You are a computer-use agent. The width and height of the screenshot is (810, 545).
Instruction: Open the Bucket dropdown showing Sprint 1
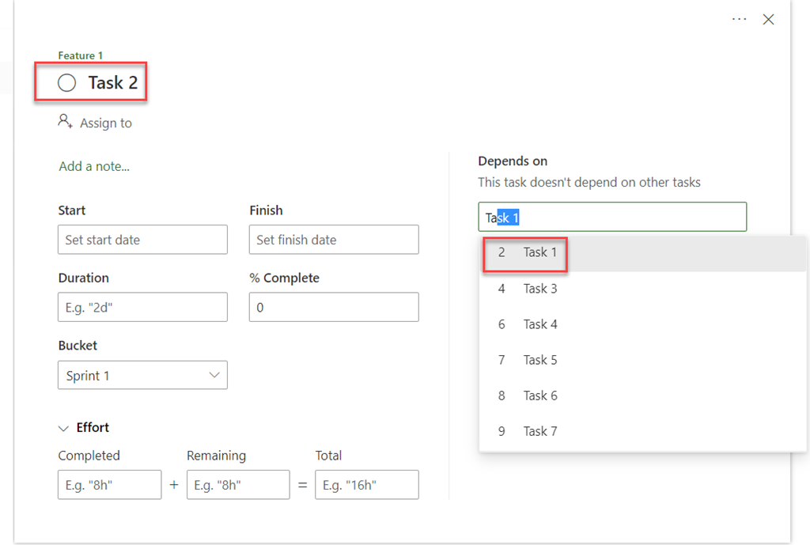click(x=142, y=375)
